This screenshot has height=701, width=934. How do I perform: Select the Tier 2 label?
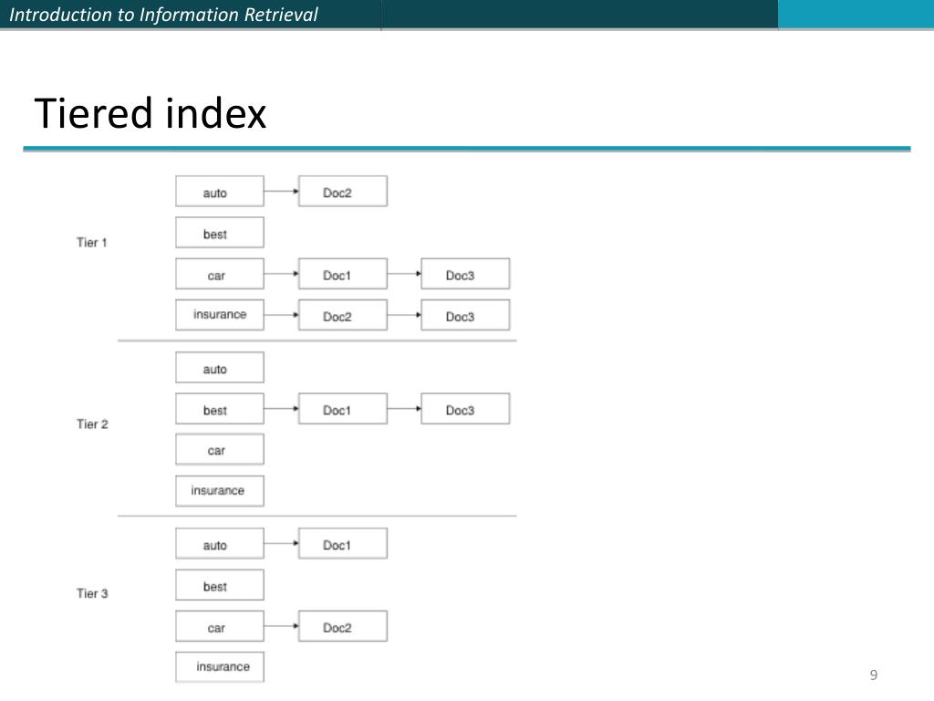(x=92, y=424)
